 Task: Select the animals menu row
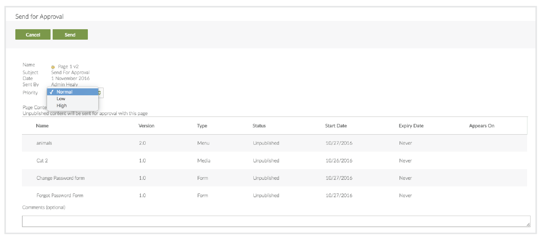point(44,143)
